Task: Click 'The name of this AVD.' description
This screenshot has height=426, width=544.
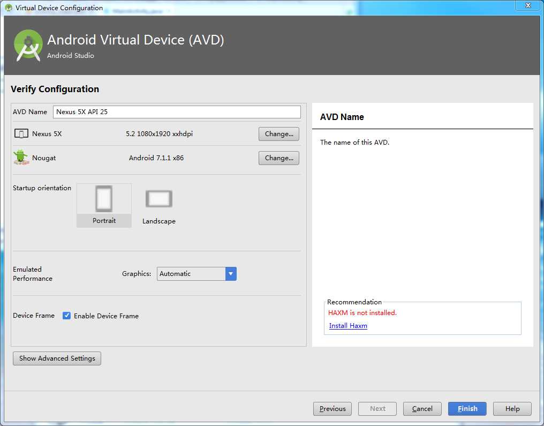Action: tap(354, 143)
